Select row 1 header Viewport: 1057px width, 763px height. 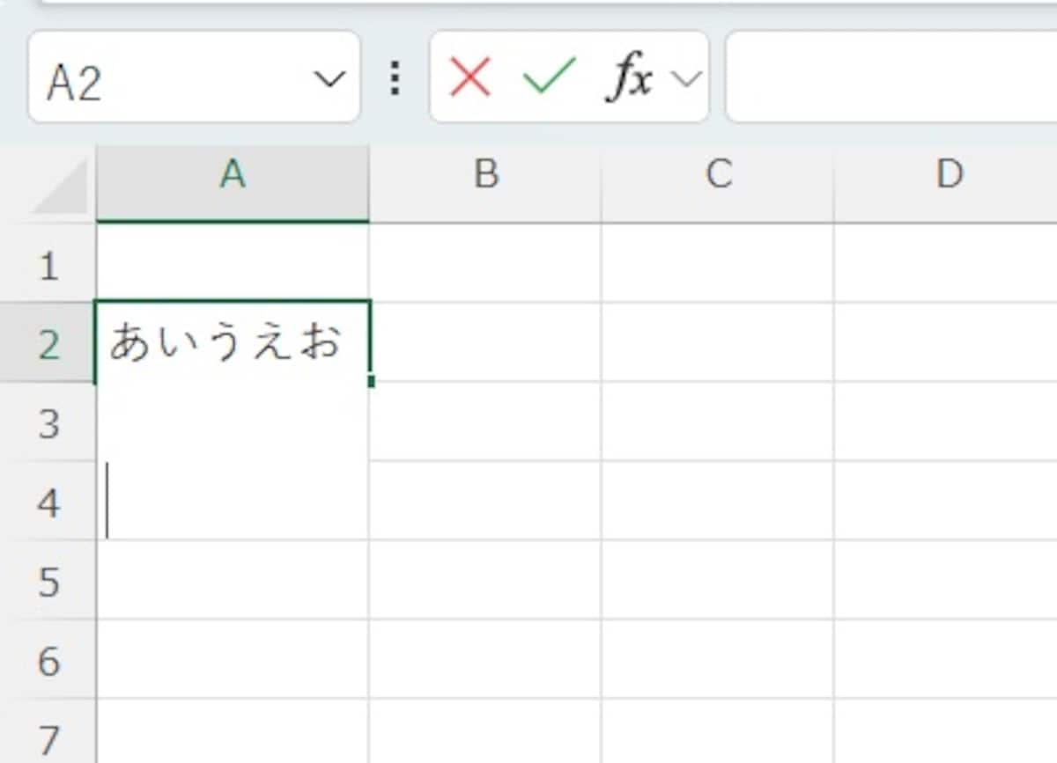tap(48, 264)
